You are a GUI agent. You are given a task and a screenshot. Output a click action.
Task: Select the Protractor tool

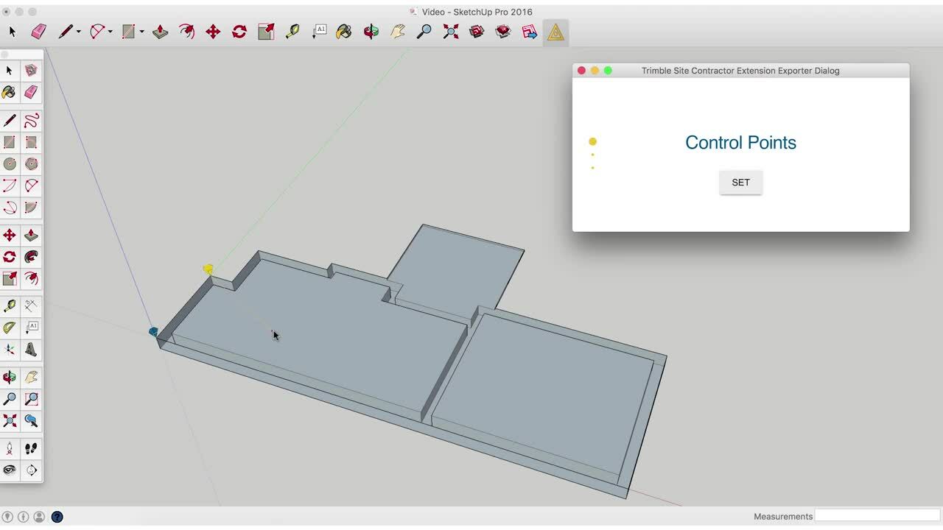tap(10, 328)
